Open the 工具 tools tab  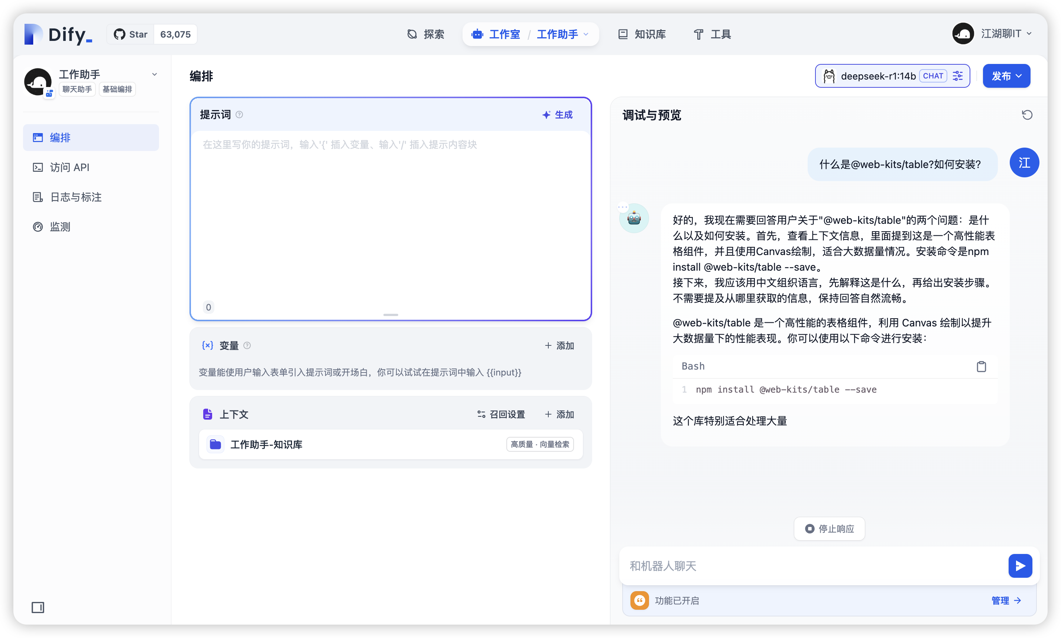pyautogui.click(x=712, y=35)
